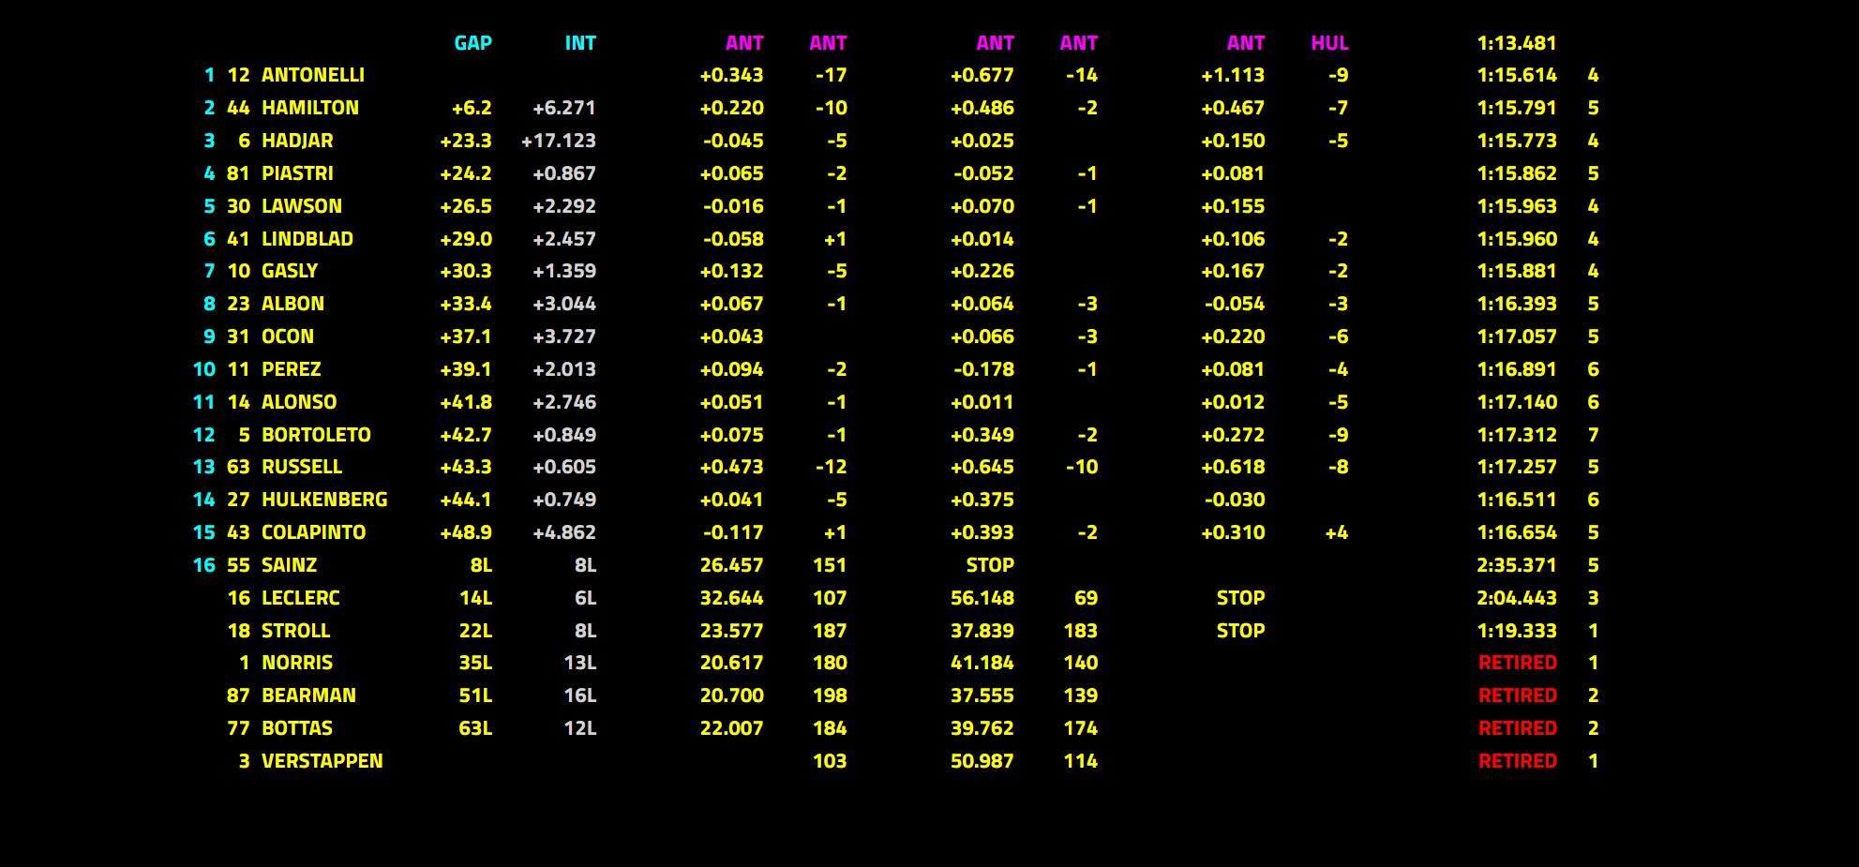Pick the BORTOLETO driver name
1859x867 pixels.
[x=316, y=435]
